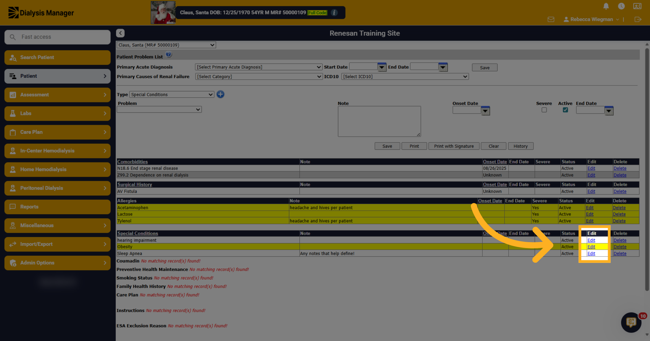Expand the Assessment sidebar menu

coord(57,95)
